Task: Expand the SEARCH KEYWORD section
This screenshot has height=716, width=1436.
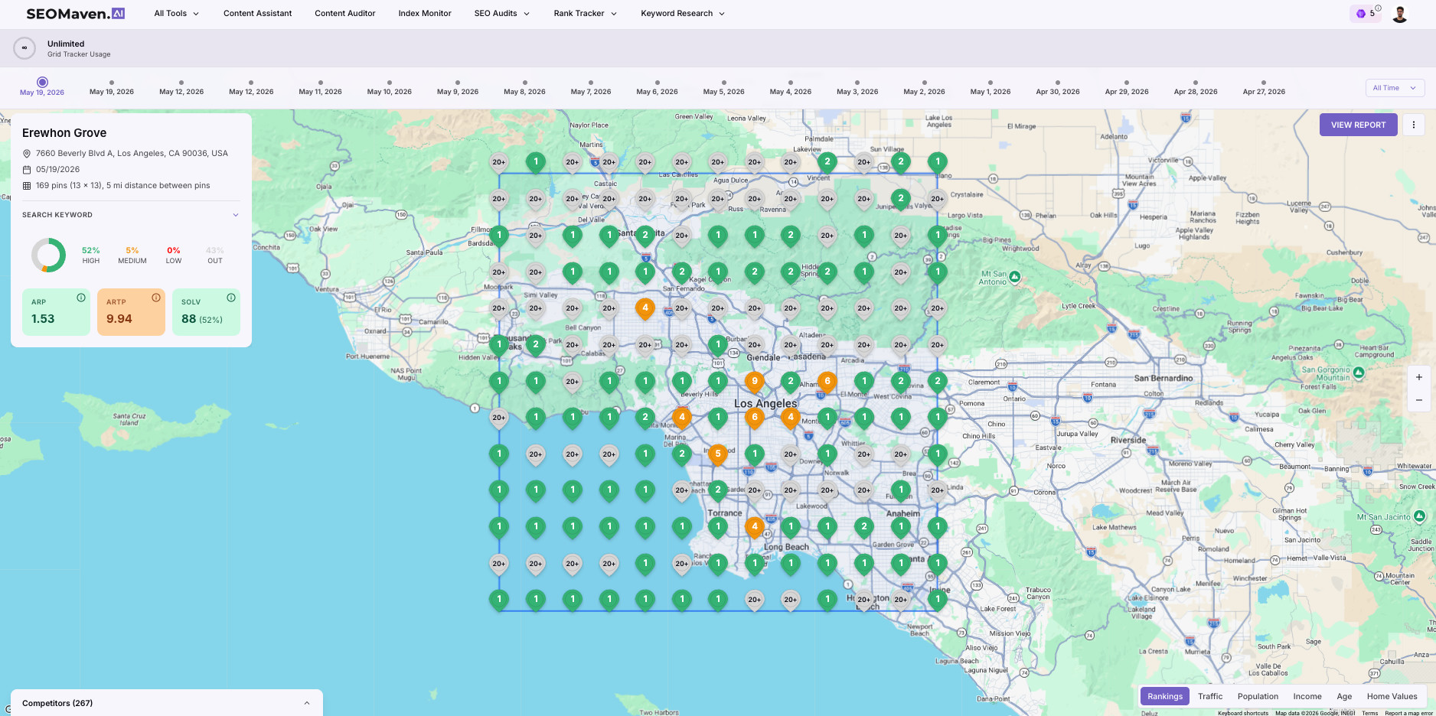Action: tap(130, 215)
